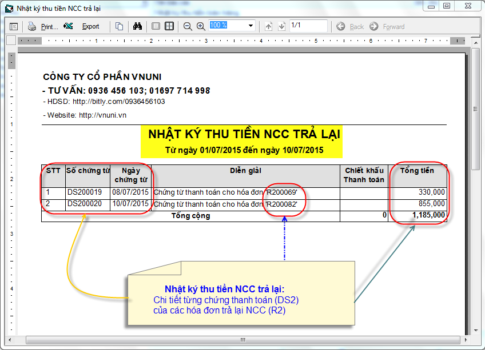The height and width of the screenshot is (350, 485).
Task: Click the page number field 1/1
Action: tap(308, 26)
